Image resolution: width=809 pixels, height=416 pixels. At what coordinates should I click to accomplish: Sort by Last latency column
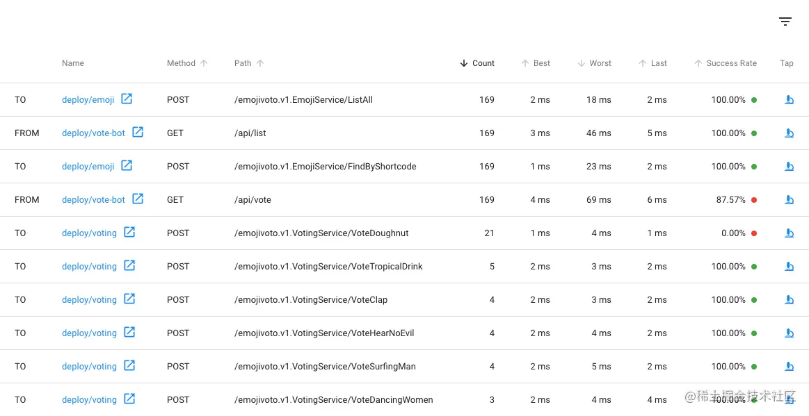pos(652,63)
